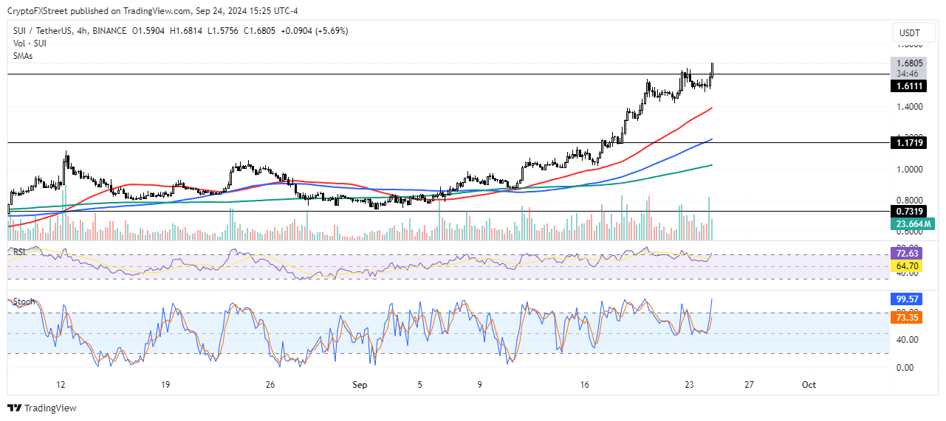This screenshot has height=421, width=946.
Task: Click the 64.70 RSI average value label
Action: tap(907, 265)
